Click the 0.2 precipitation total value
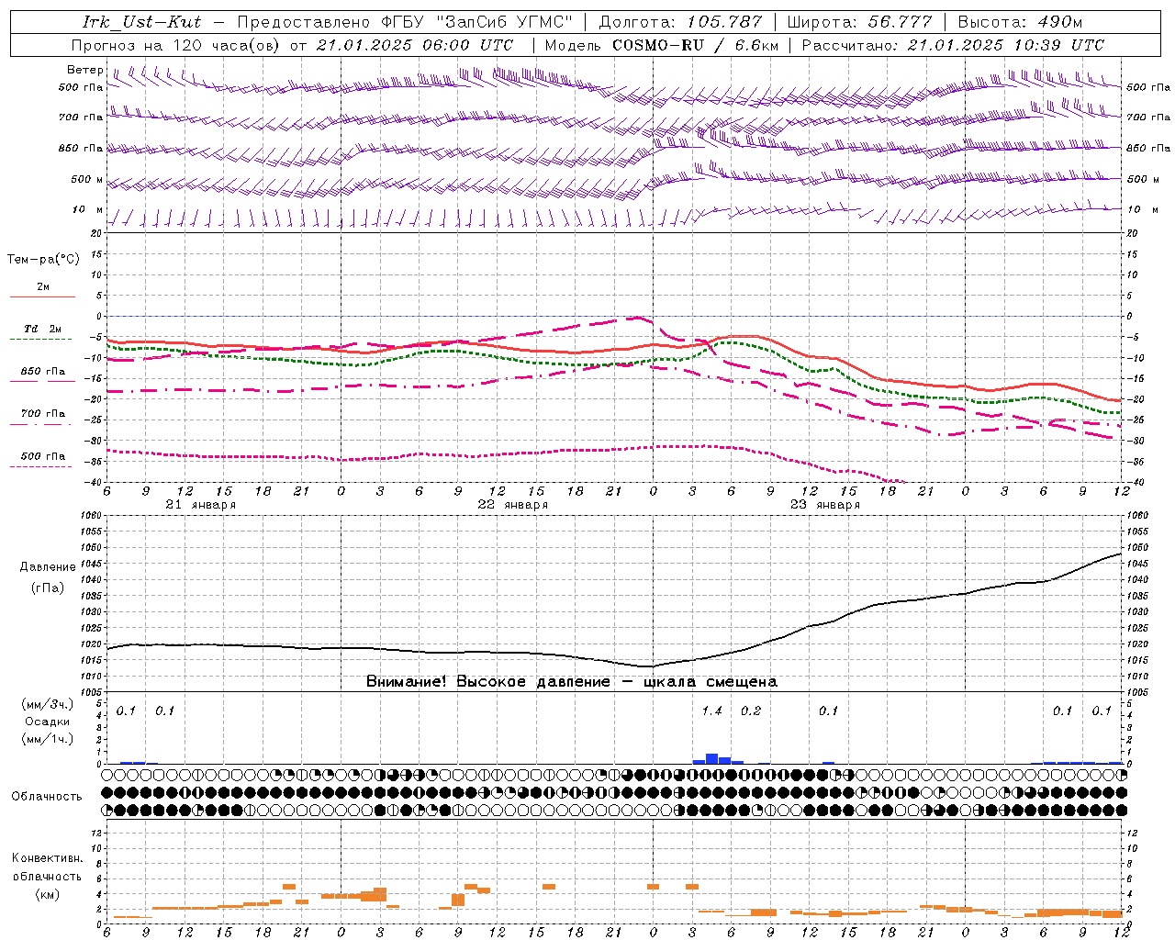 pos(751,711)
